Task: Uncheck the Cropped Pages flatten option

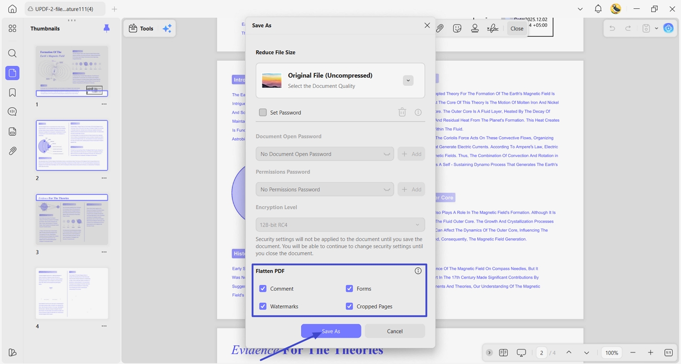Action: point(349,306)
